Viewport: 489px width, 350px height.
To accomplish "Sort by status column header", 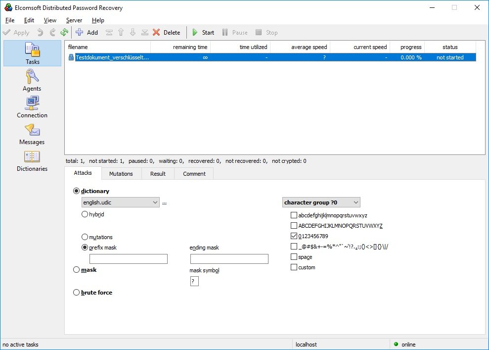I will [x=450, y=47].
